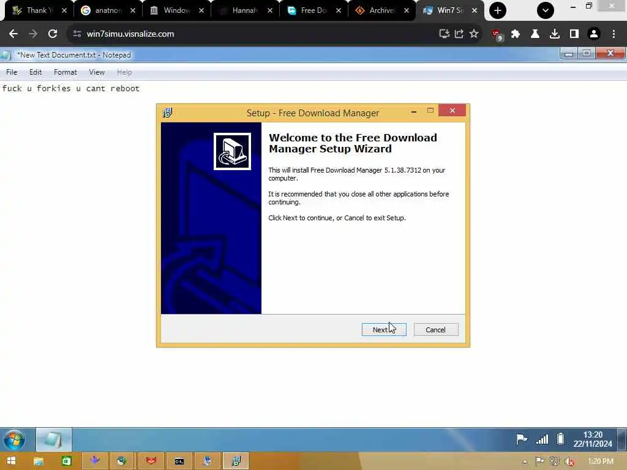Open the Windows 7 Start orb
Screen dimensions: 627x470
pyautogui.click(x=15, y=439)
